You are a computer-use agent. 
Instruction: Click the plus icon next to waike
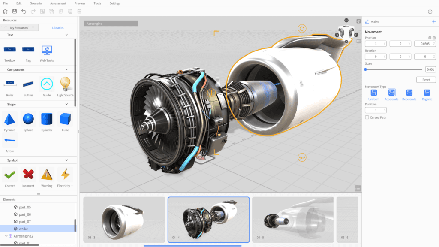(433, 21)
